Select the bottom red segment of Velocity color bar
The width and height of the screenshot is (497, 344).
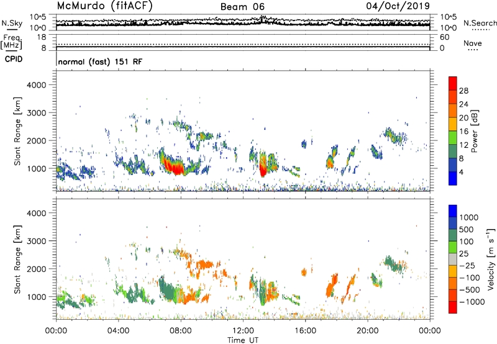[x=453, y=307]
